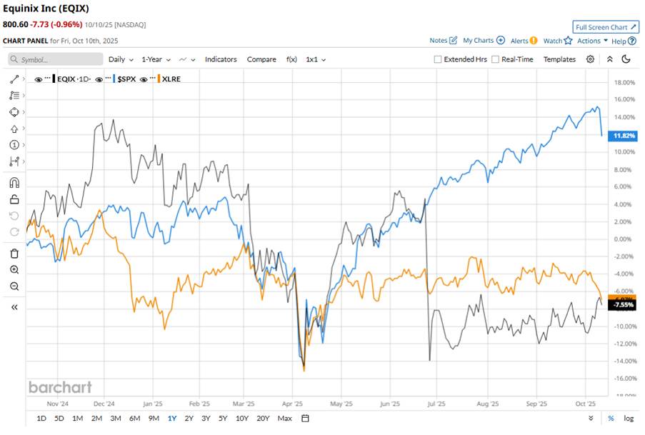Image resolution: width=645 pixels, height=435 pixels.
Task: Switch to dark mode moon icon
Action: point(626,59)
